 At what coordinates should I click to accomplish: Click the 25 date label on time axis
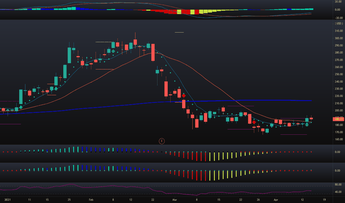[x=69, y=200]
